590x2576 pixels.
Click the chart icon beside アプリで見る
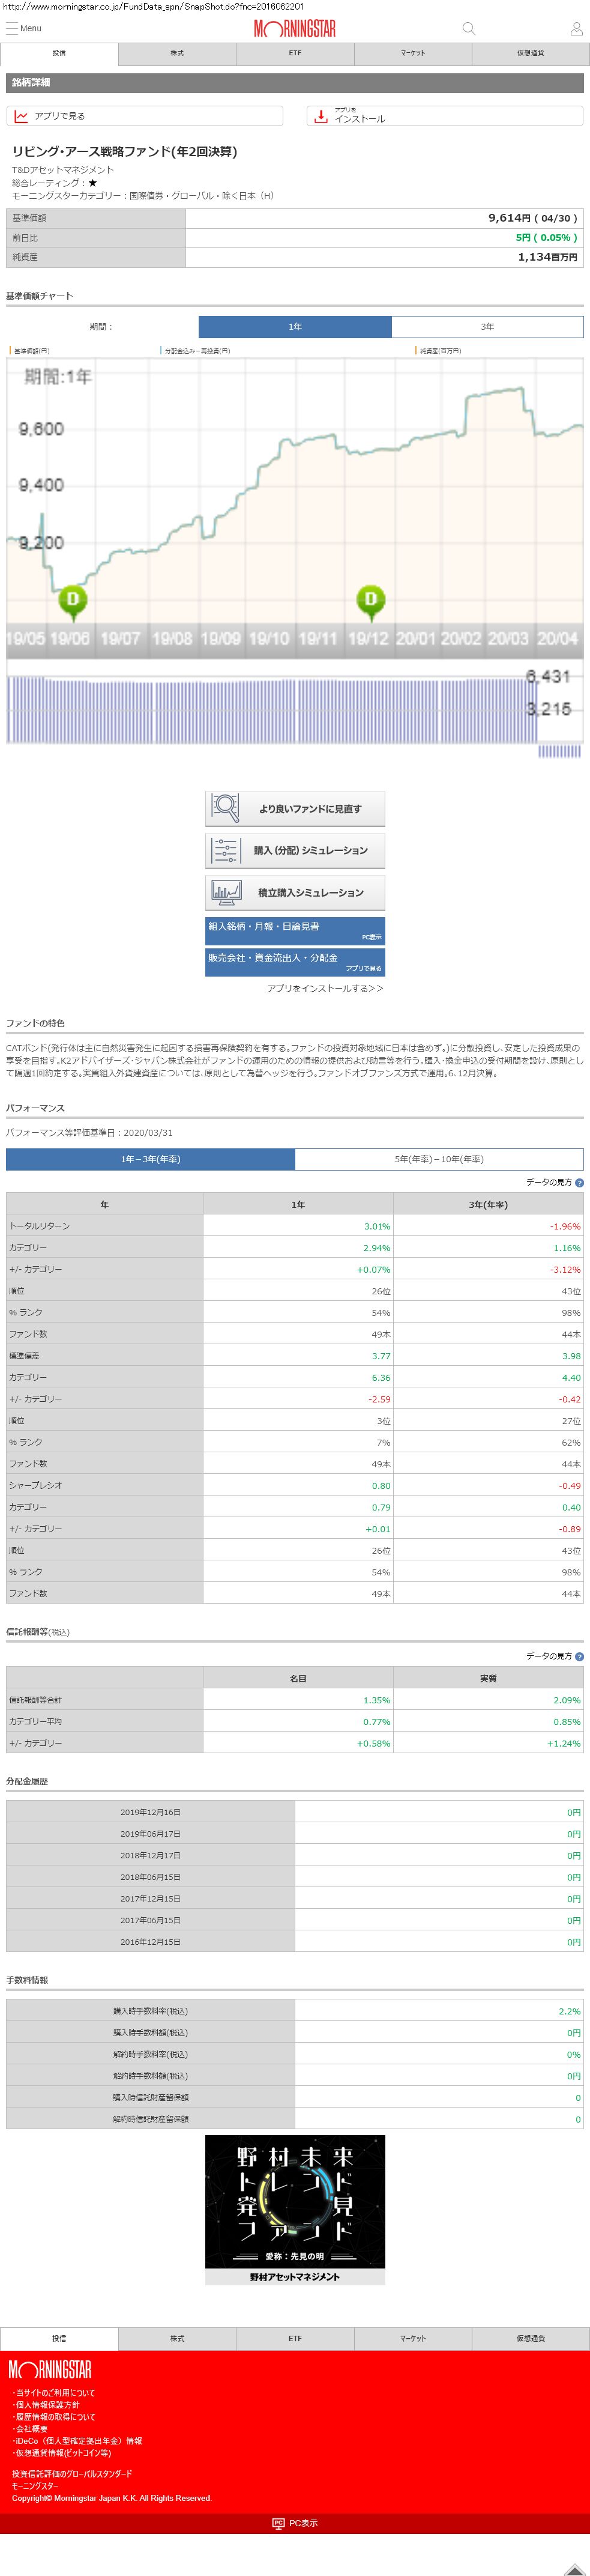(x=21, y=116)
